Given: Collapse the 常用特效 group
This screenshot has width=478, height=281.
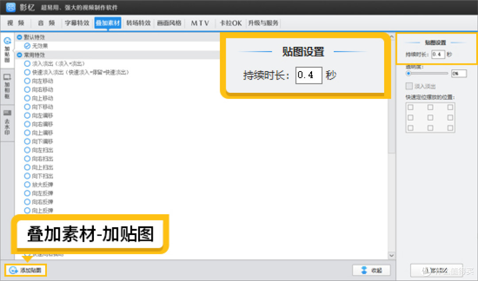Looking at the screenshot, I should click(x=19, y=55).
